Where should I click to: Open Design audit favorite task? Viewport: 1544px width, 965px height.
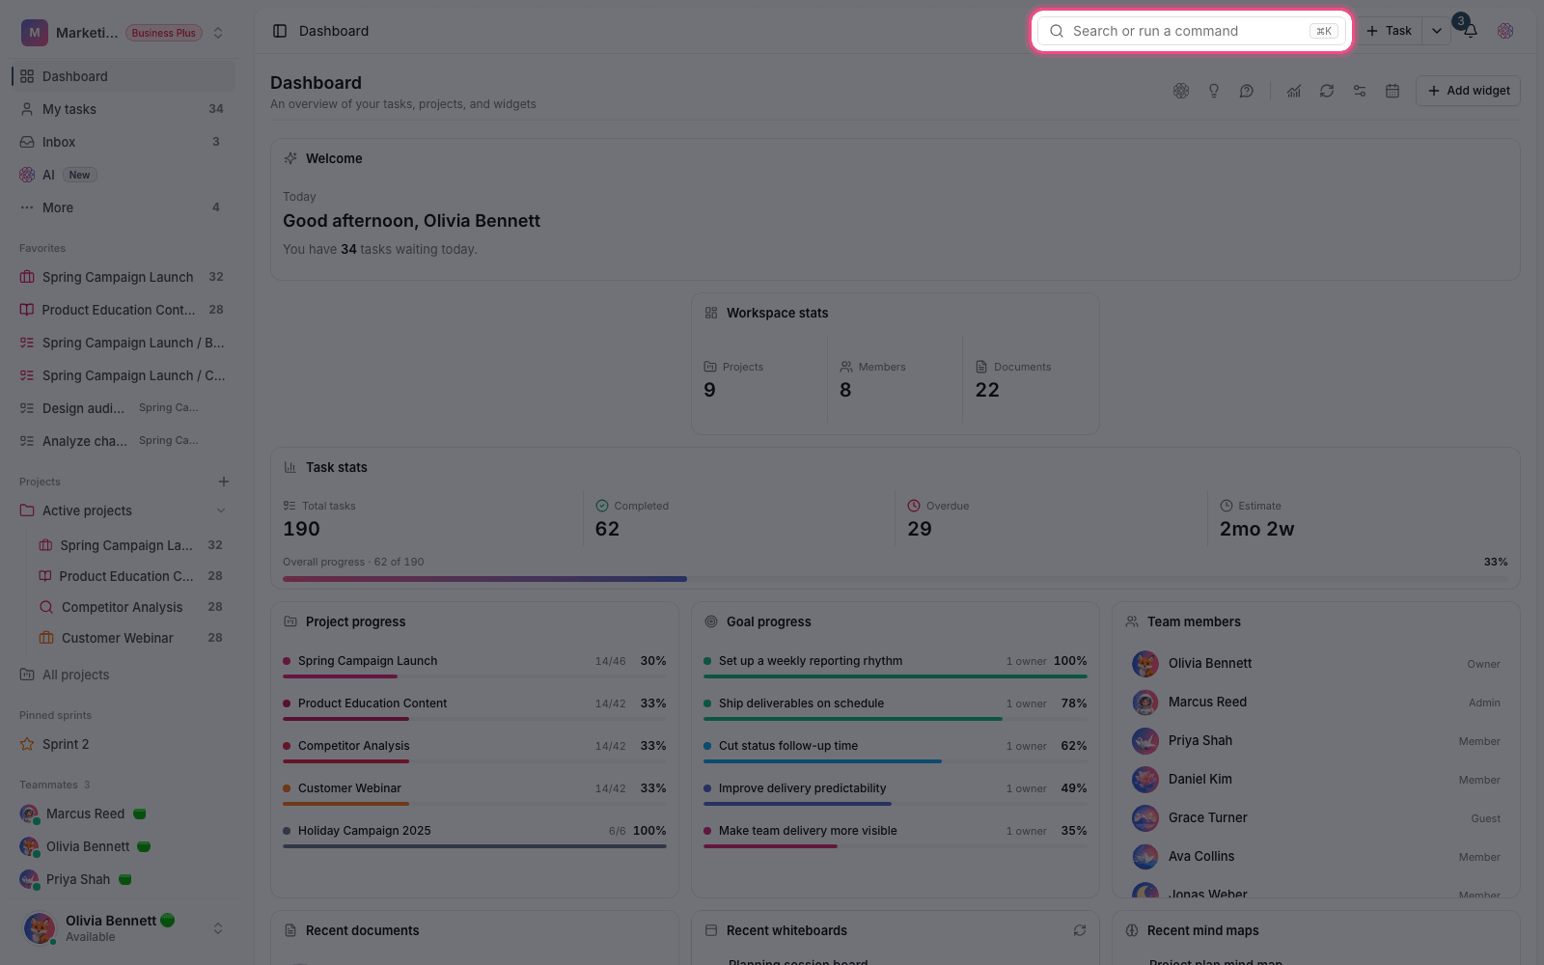tap(124, 408)
